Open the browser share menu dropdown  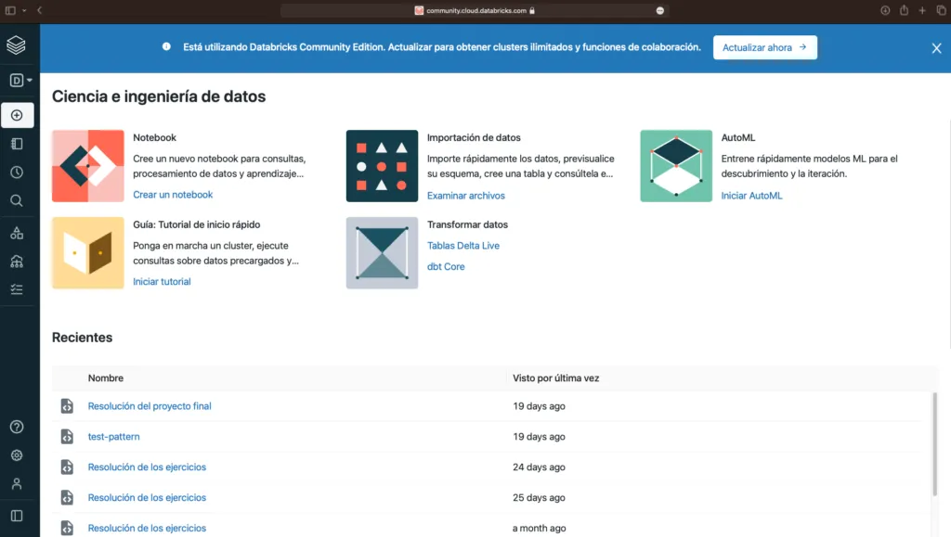pyautogui.click(x=903, y=12)
